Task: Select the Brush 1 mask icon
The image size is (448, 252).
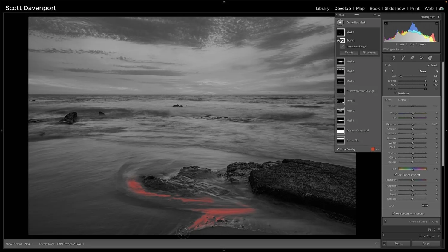Action: tap(342, 40)
